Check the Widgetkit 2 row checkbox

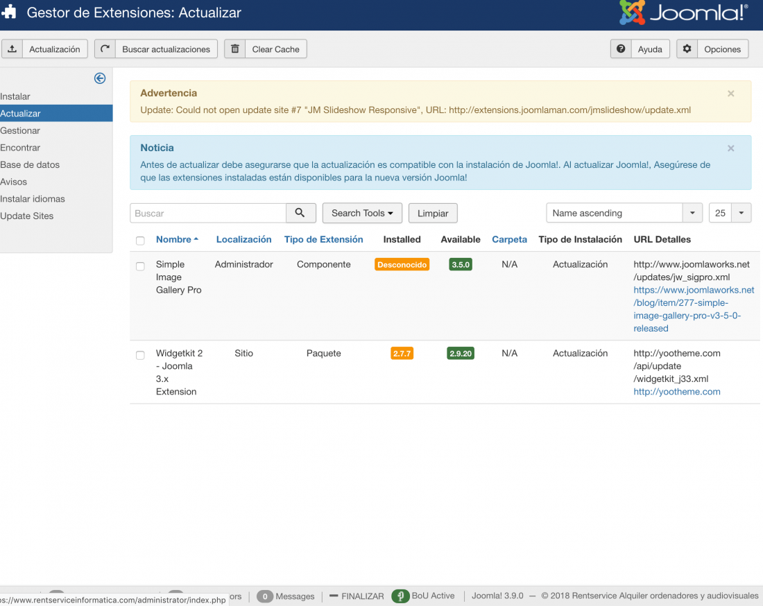140,355
